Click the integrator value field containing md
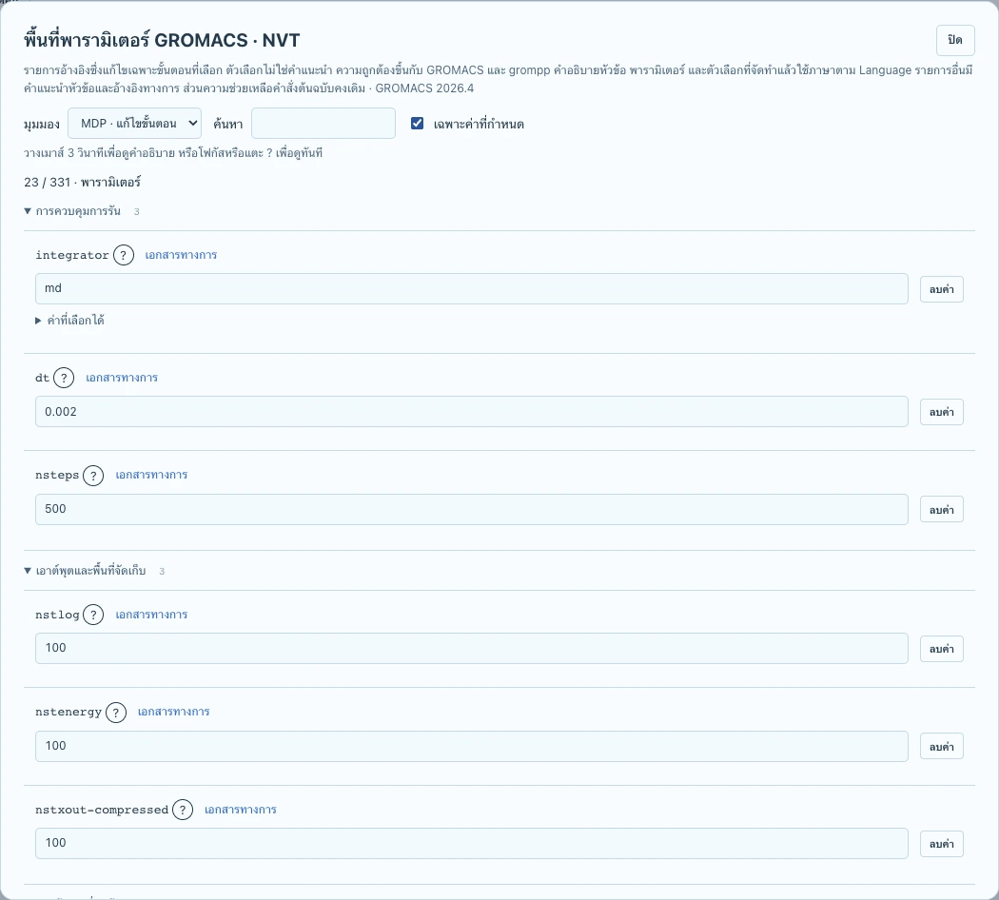Screen dimensions: 999x900 (x=472, y=289)
